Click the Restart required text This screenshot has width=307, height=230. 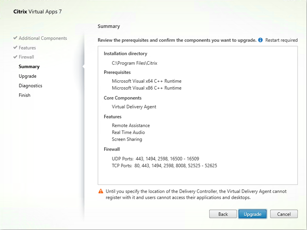click(x=281, y=40)
